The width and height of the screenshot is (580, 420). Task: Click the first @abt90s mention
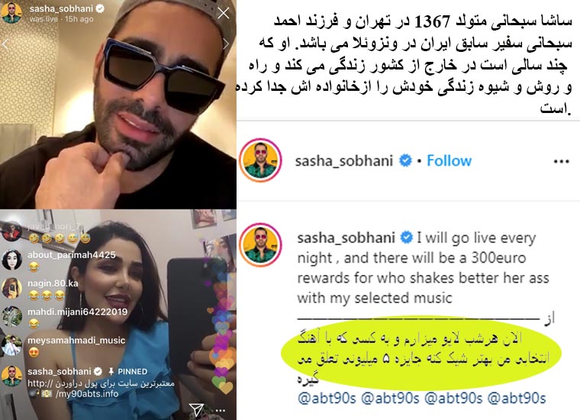coord(327,398)
